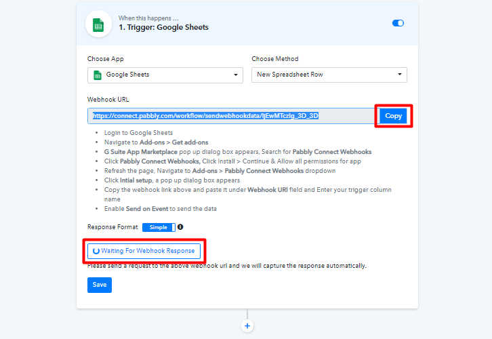Click the 'Response Format' label
Screen dimensions: 492x339
point(112,227)
